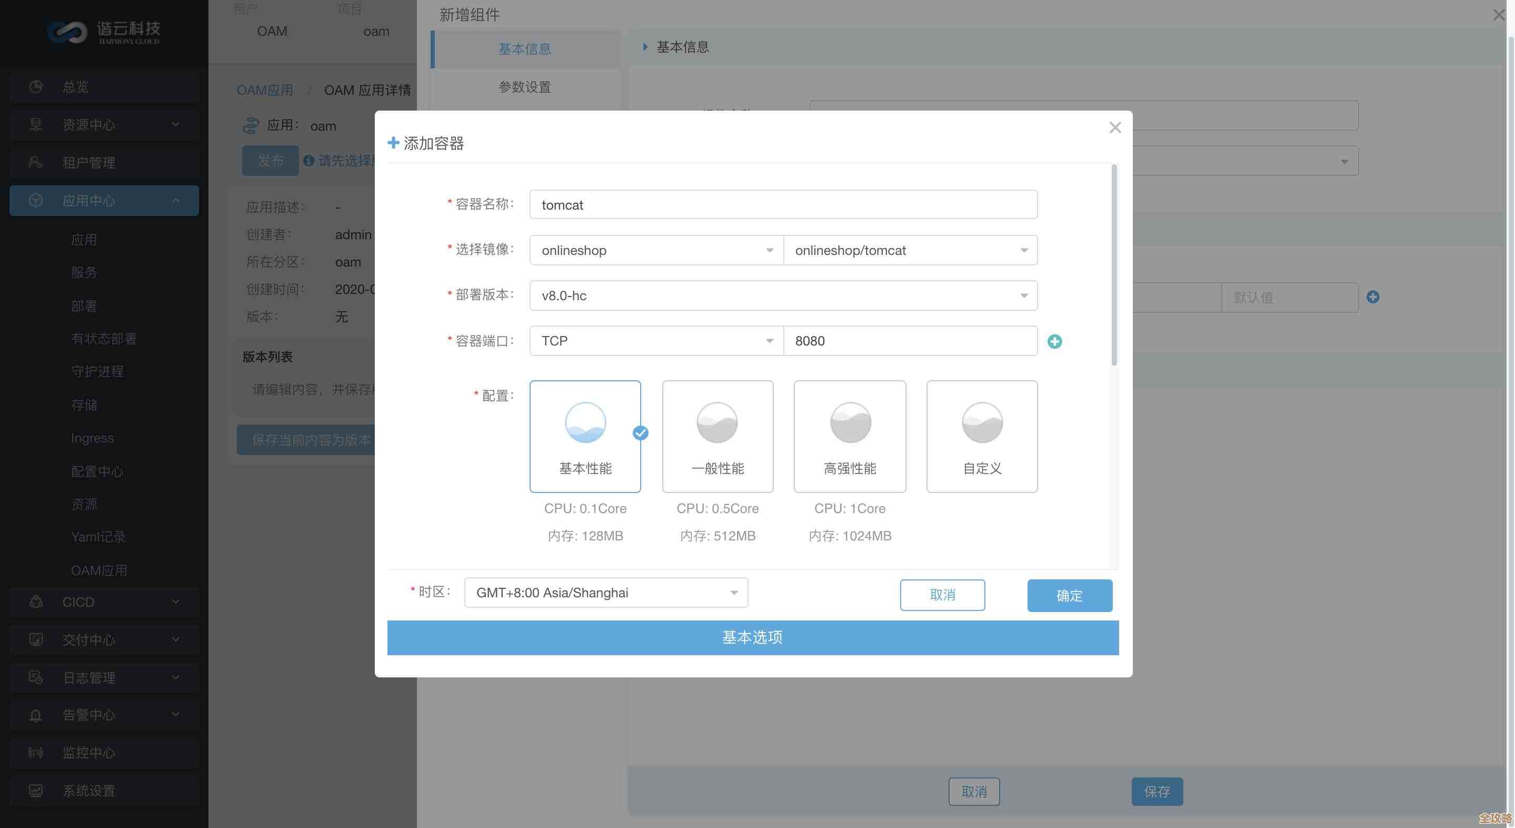
Task: Select the 一般性能 configuration card
Action: click(x=717, y=436)
